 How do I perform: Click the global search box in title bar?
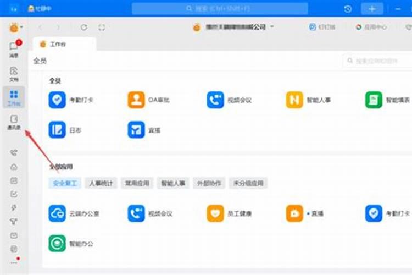pyautogui.click(x=220, y=9)
